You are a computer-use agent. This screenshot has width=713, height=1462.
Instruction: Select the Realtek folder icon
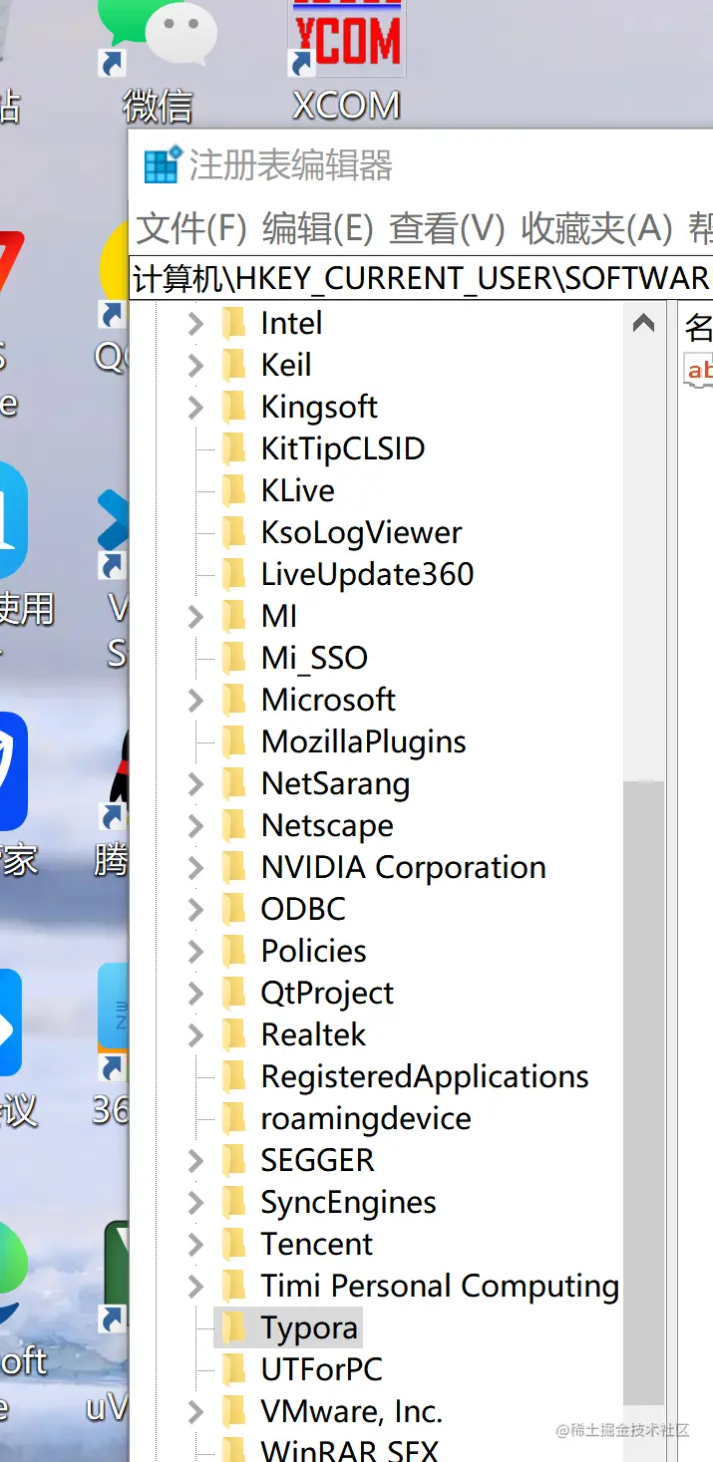click(x=233, y=1034)
